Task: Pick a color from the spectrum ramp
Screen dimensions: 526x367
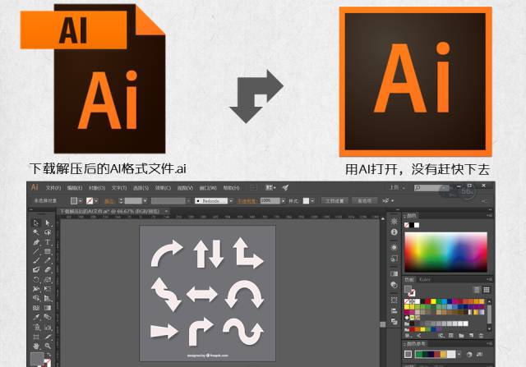Action: [445, 252]
